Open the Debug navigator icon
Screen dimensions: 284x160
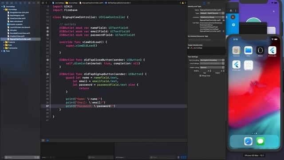(x=29, y=3)
